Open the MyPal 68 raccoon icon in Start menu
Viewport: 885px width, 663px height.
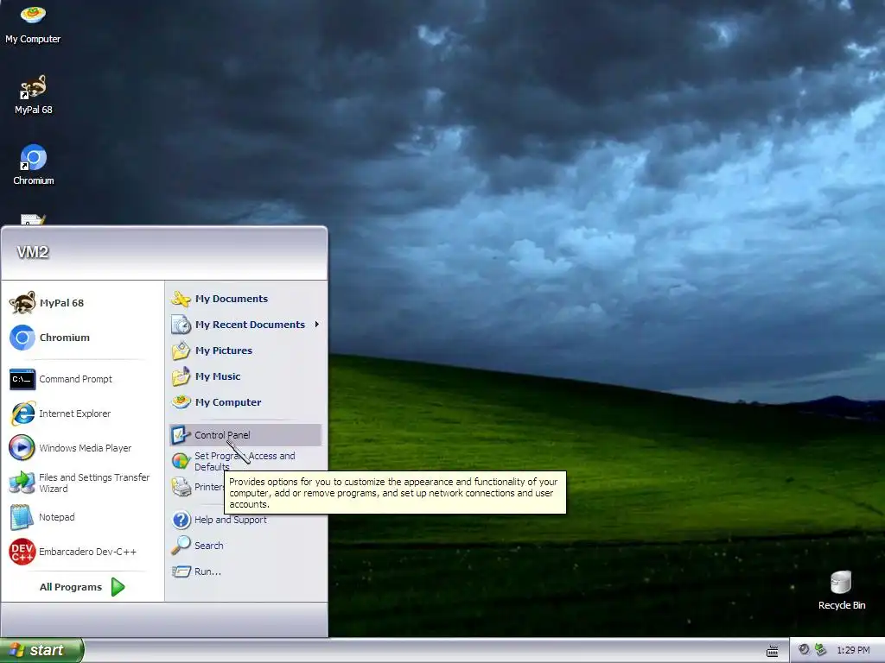[x=22, y=303]
